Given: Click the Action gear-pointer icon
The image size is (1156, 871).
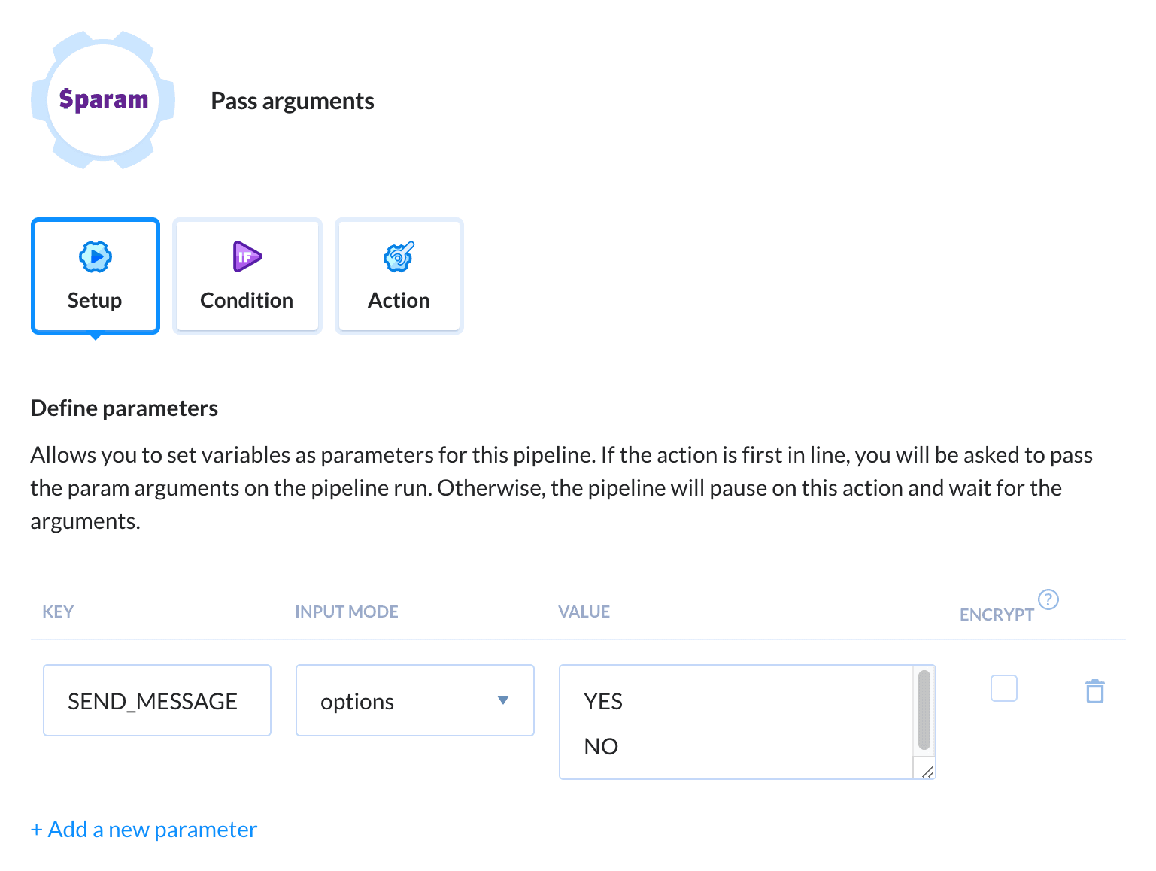Looking at the screenshot, I should pos(399,257).
